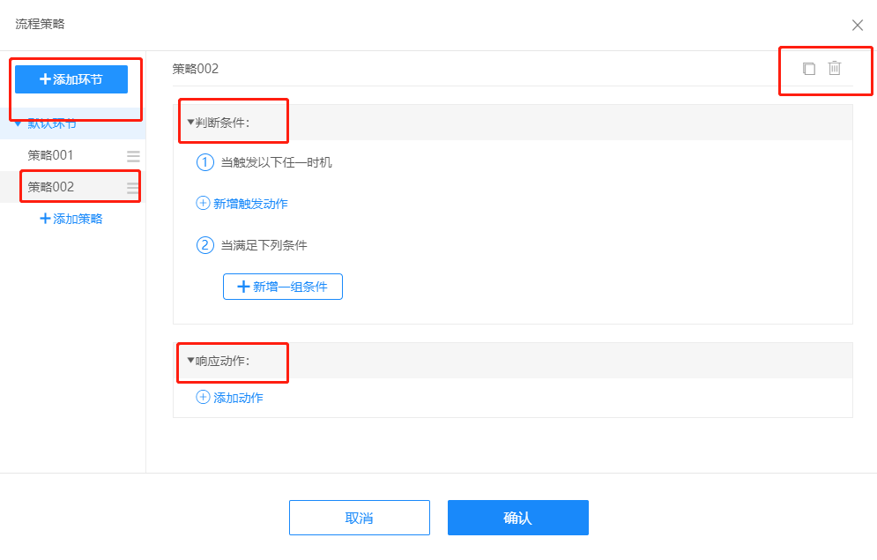Click the text 当触发以下任一时机

(276, 162)
